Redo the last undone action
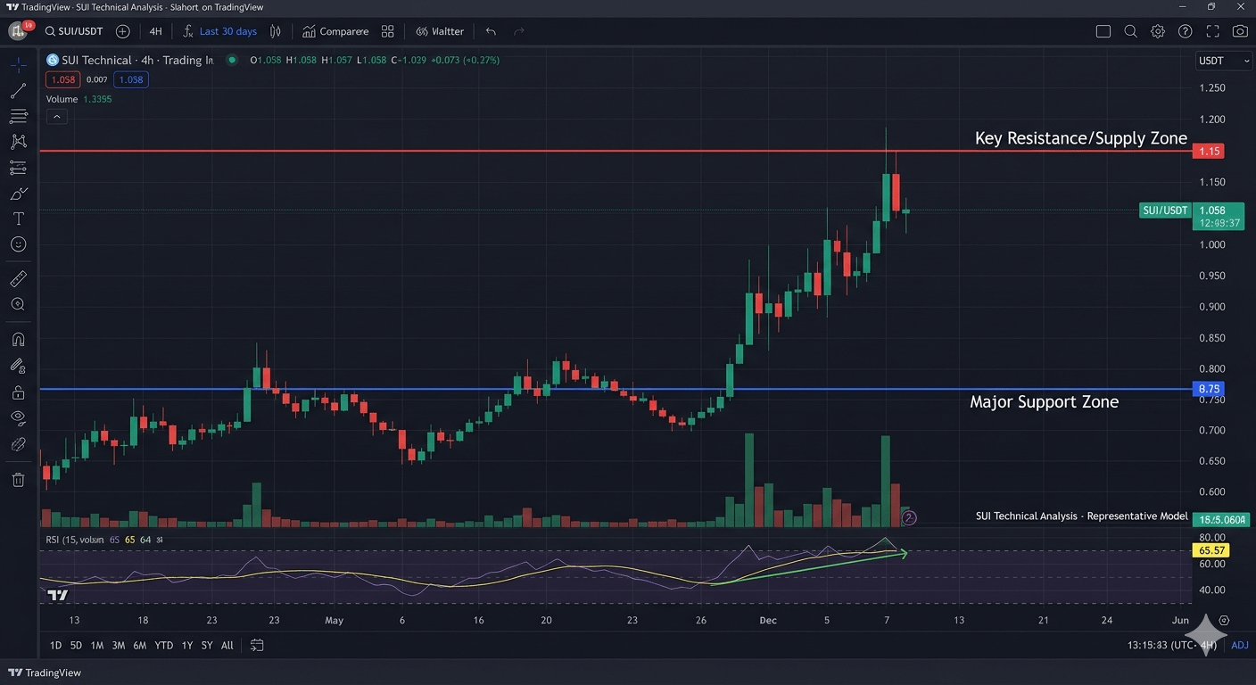Viewport: 1256px width, 685px height. coord(519,31)
